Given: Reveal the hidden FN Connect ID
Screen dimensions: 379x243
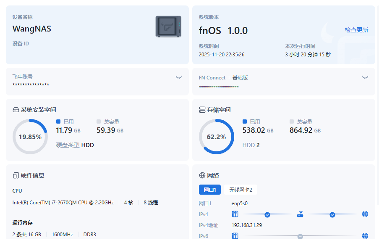Looking at the screenshot, I should (365, 77).
